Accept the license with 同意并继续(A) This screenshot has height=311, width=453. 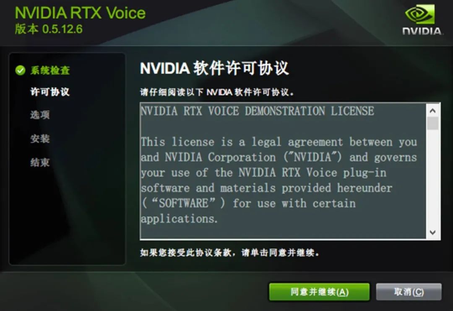[319, 292]
